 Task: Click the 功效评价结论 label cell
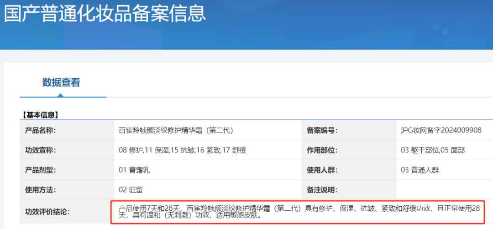point(67,211)
